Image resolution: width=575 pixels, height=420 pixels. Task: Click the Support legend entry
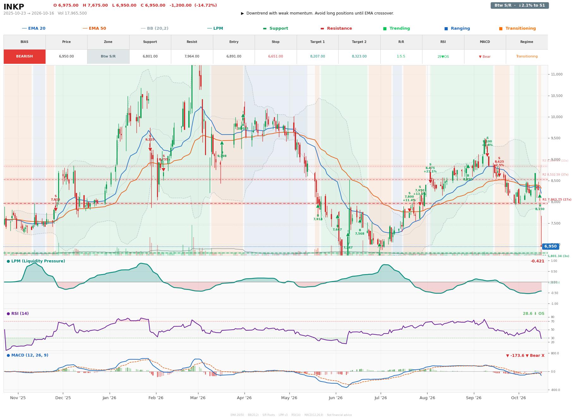pyautogui.click(x=275, y=28)
